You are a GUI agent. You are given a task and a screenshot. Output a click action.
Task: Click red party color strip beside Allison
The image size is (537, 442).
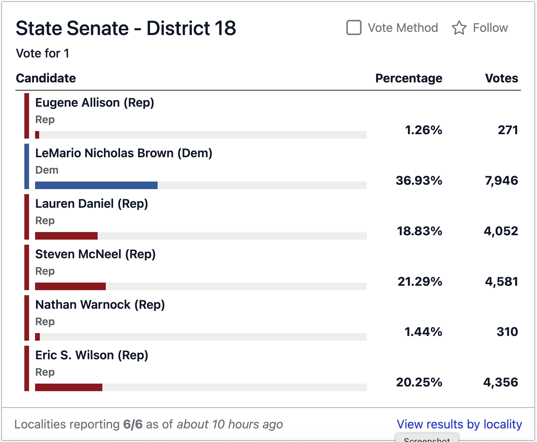click(x=27, y=116)
